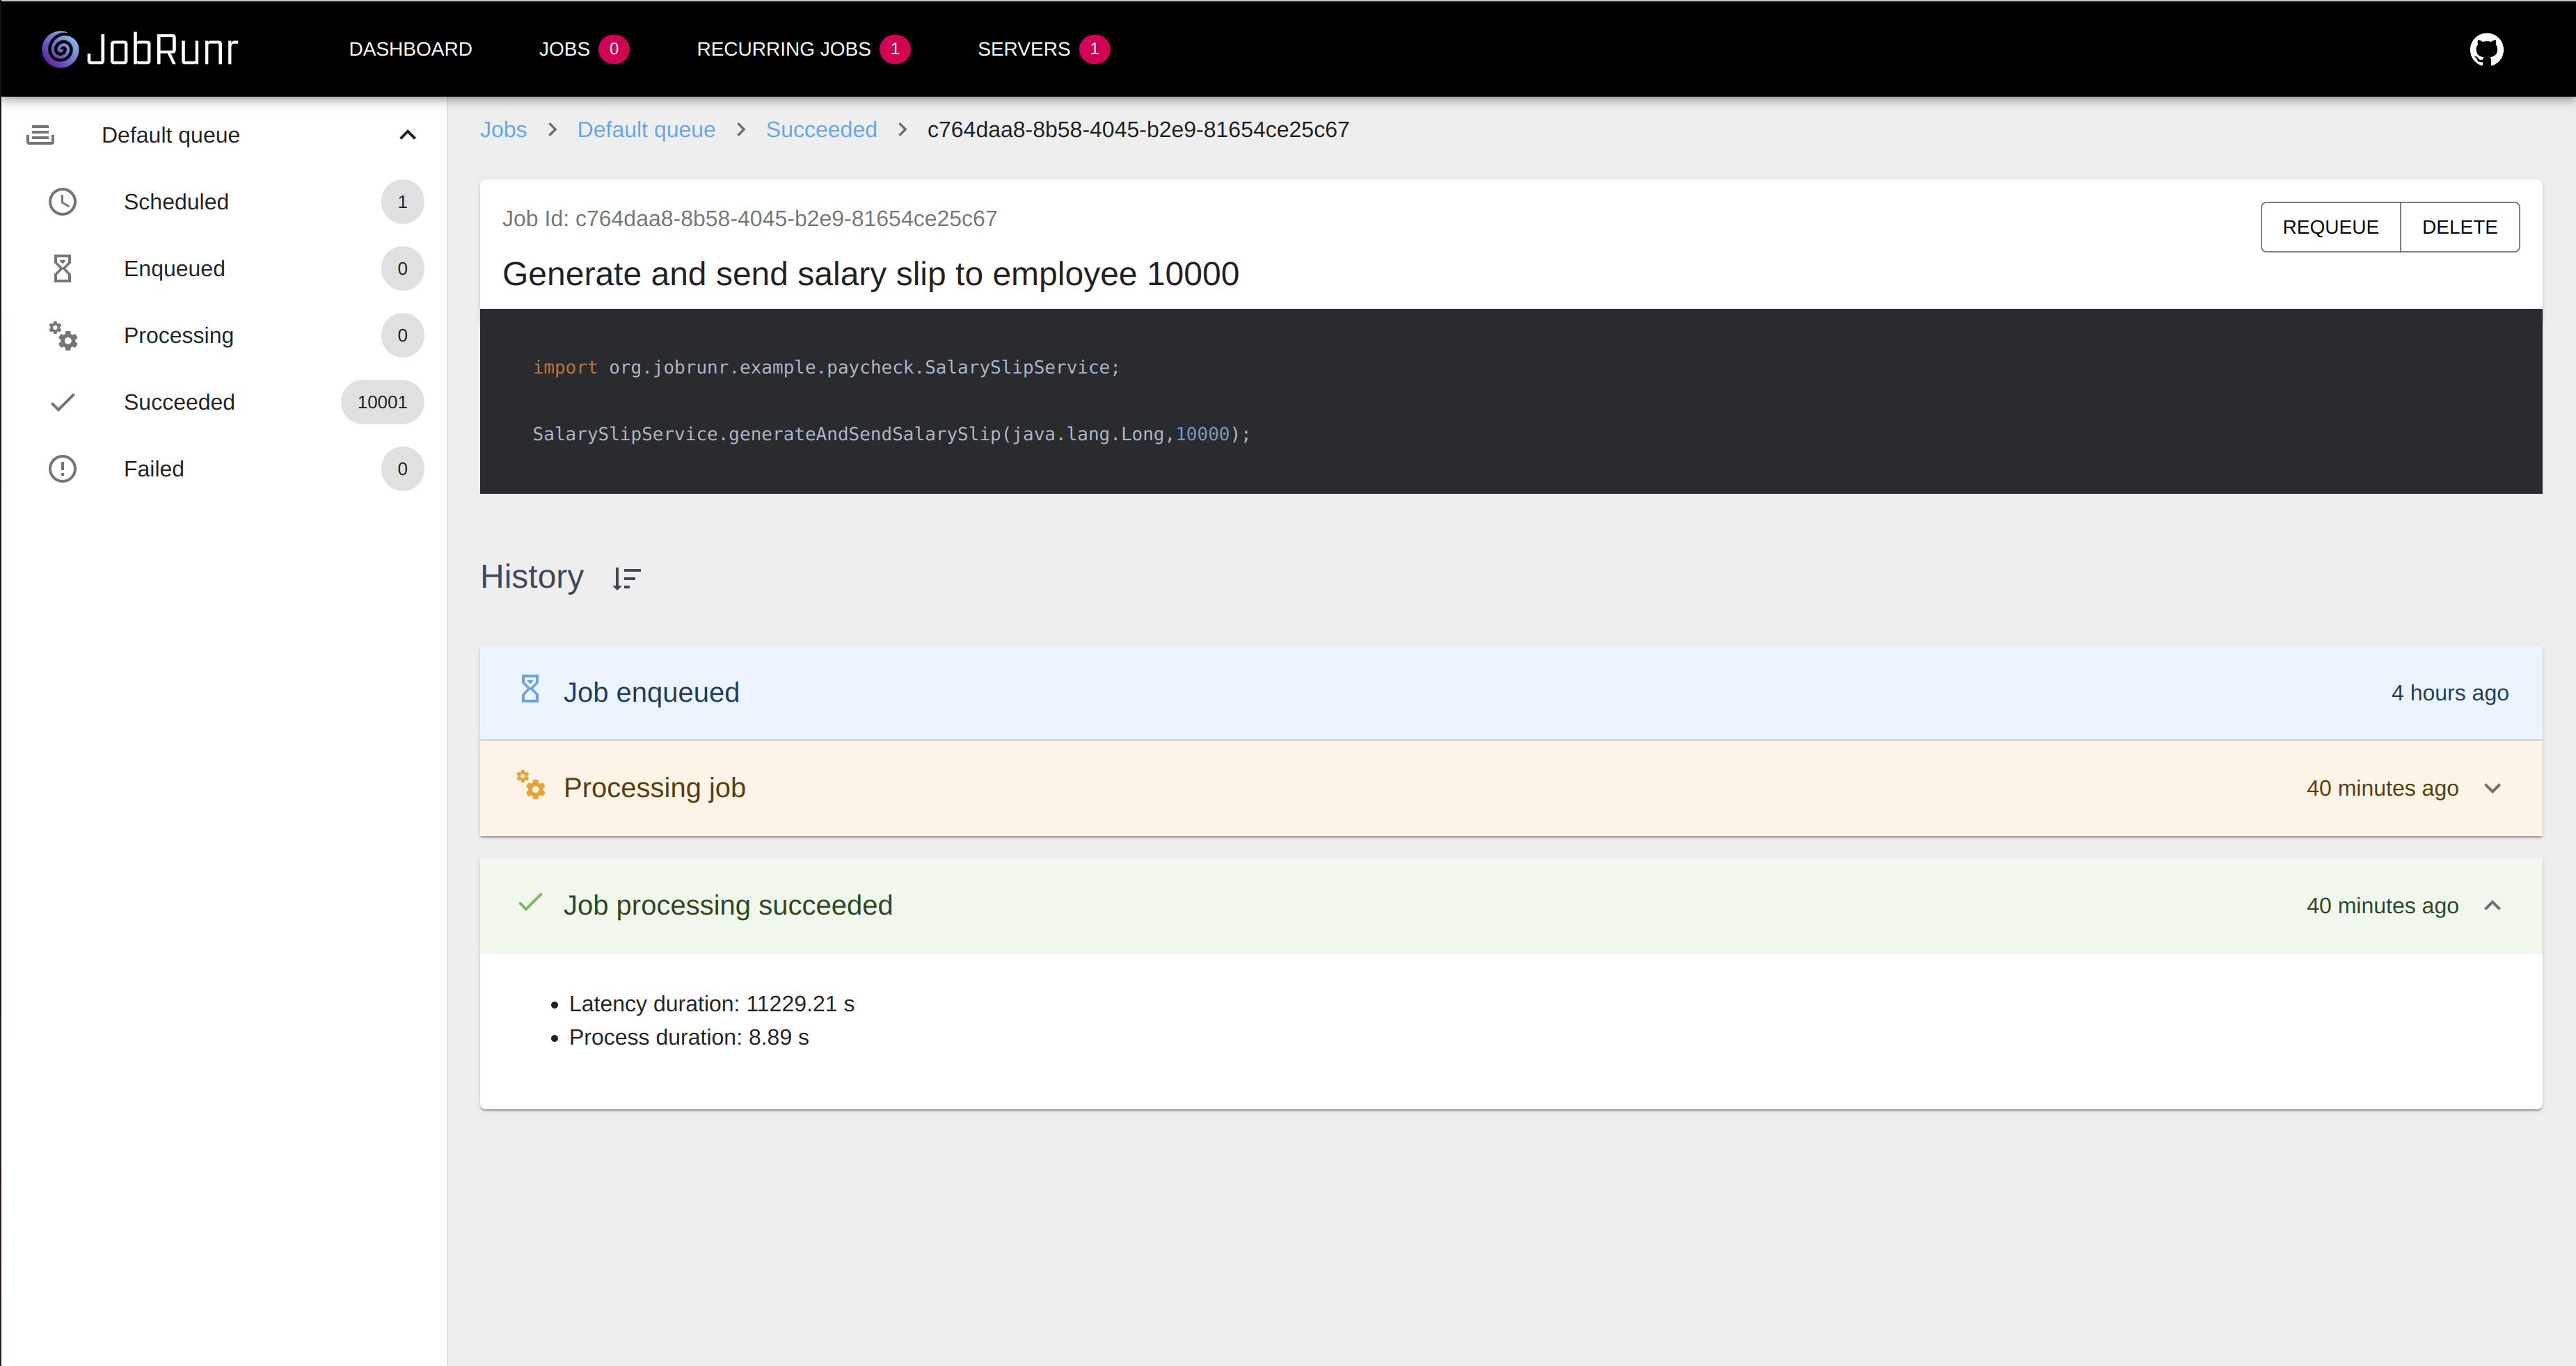2576x1366 pixels.
Task: Toggle the History sort order icon
Action: 626,577
